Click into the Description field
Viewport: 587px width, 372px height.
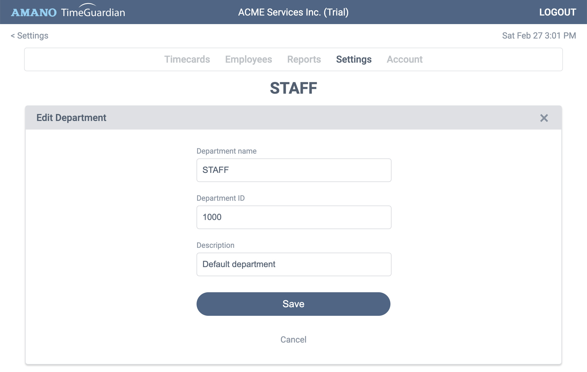pos(294,264)
